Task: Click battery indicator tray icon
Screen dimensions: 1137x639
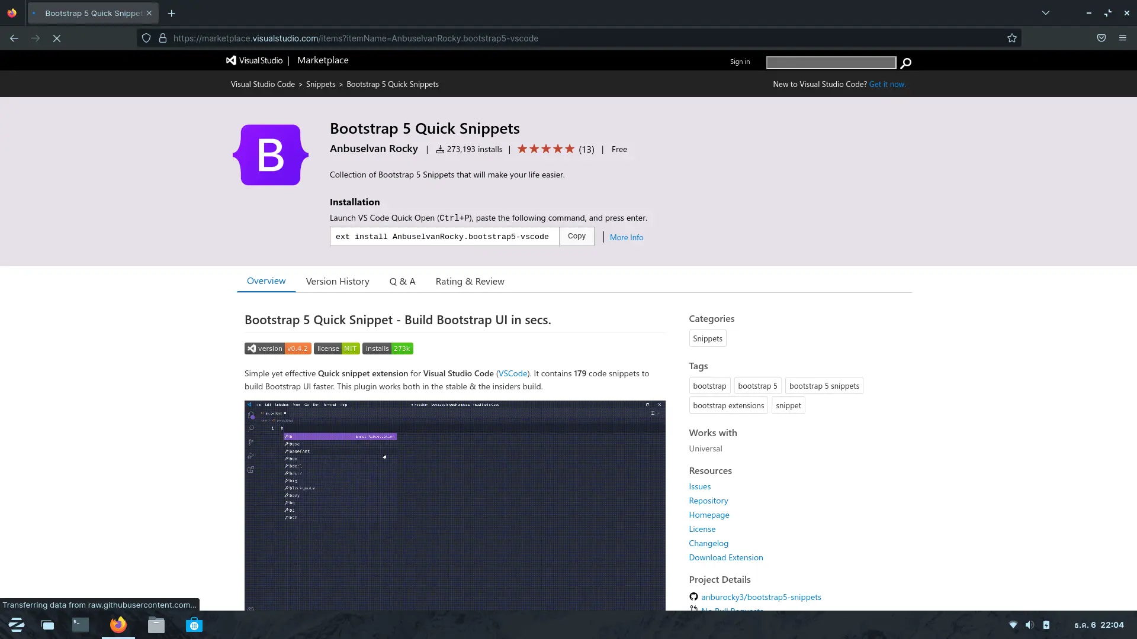Action: 1046,625
